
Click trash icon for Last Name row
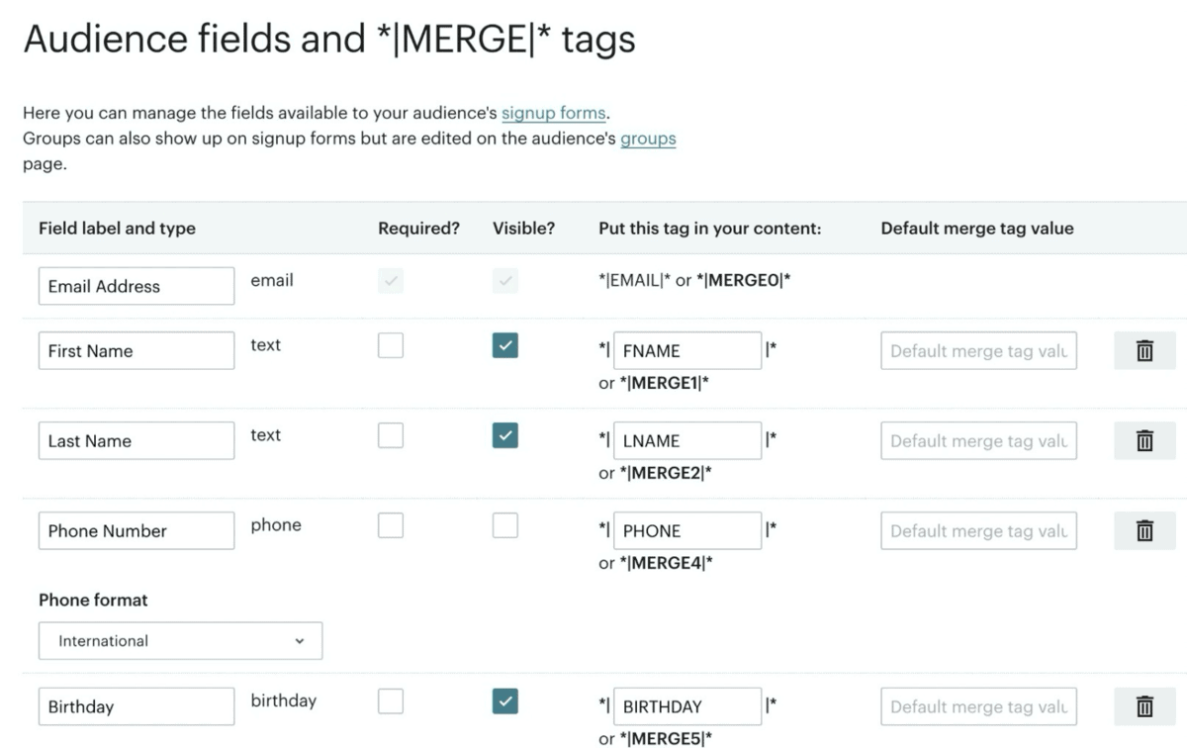point(1144,441)
